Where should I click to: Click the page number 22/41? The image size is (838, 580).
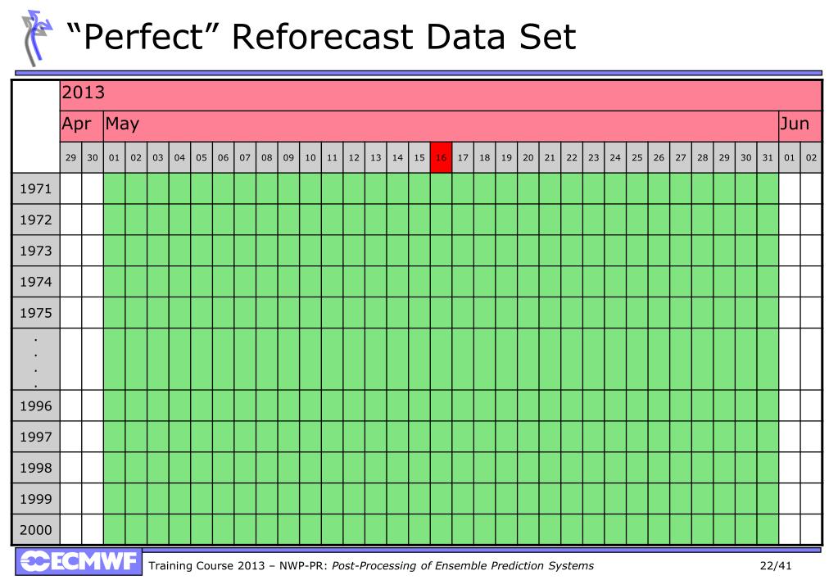[x=776, y=565]
